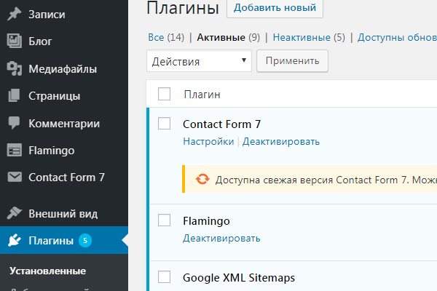The height and width of the screenshot is (291, 437).
Task: Open the Установленные submenu item
Action: point(47,271)
